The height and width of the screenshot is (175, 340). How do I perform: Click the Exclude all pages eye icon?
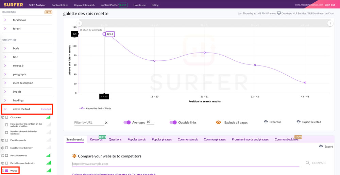click(218, 122)
